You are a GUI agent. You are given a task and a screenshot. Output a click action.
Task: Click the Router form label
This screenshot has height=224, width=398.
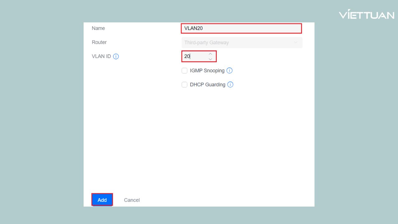click(x=99, y=42)
